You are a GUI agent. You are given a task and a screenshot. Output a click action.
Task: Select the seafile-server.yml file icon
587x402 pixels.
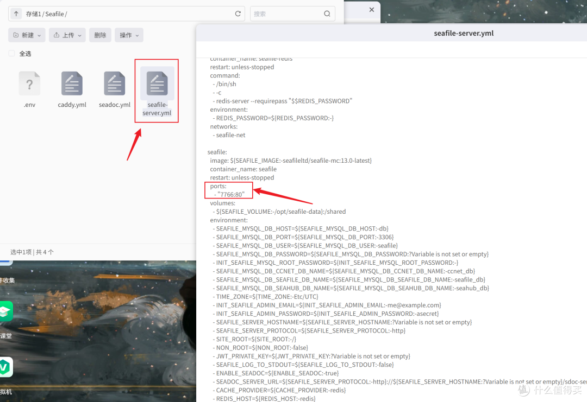click(157, 84)
